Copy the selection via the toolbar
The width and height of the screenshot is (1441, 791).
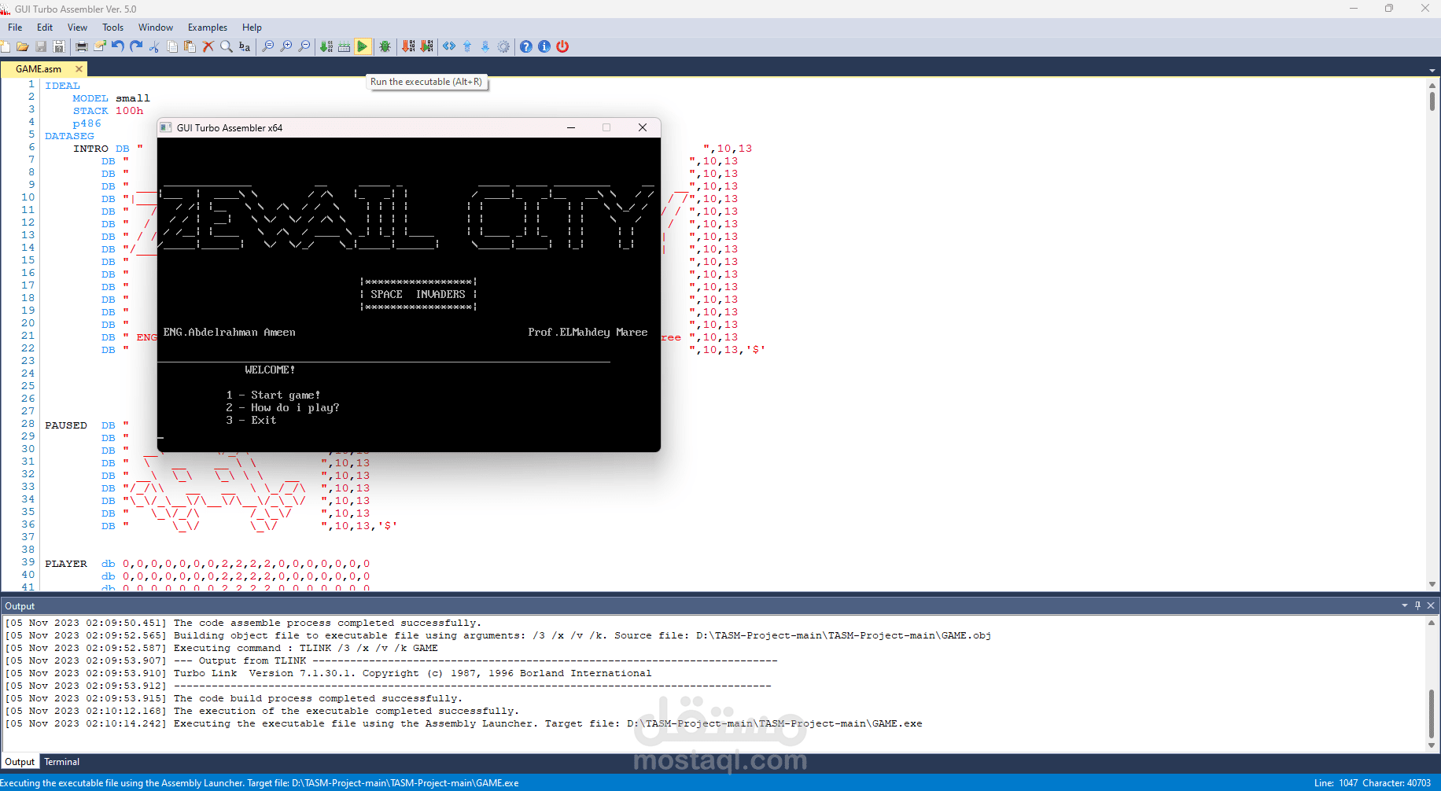pos(172,47)
